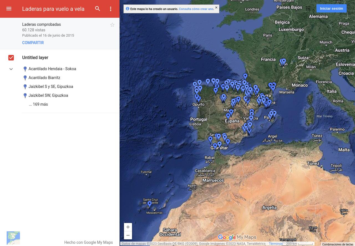The width and height of the screenshot is (355, 246).
Task: Zoom in on the map
Action: tap(128, 227)
